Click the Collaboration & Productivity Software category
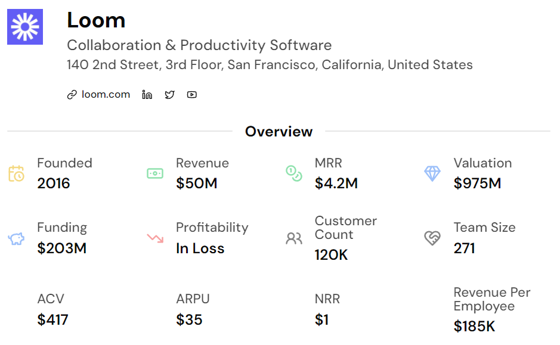 click(x=199, y=45)
